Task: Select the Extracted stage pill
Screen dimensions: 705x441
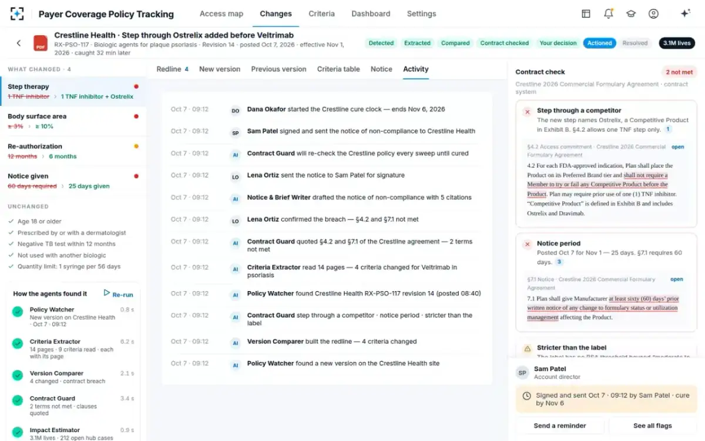Action: 417,43
